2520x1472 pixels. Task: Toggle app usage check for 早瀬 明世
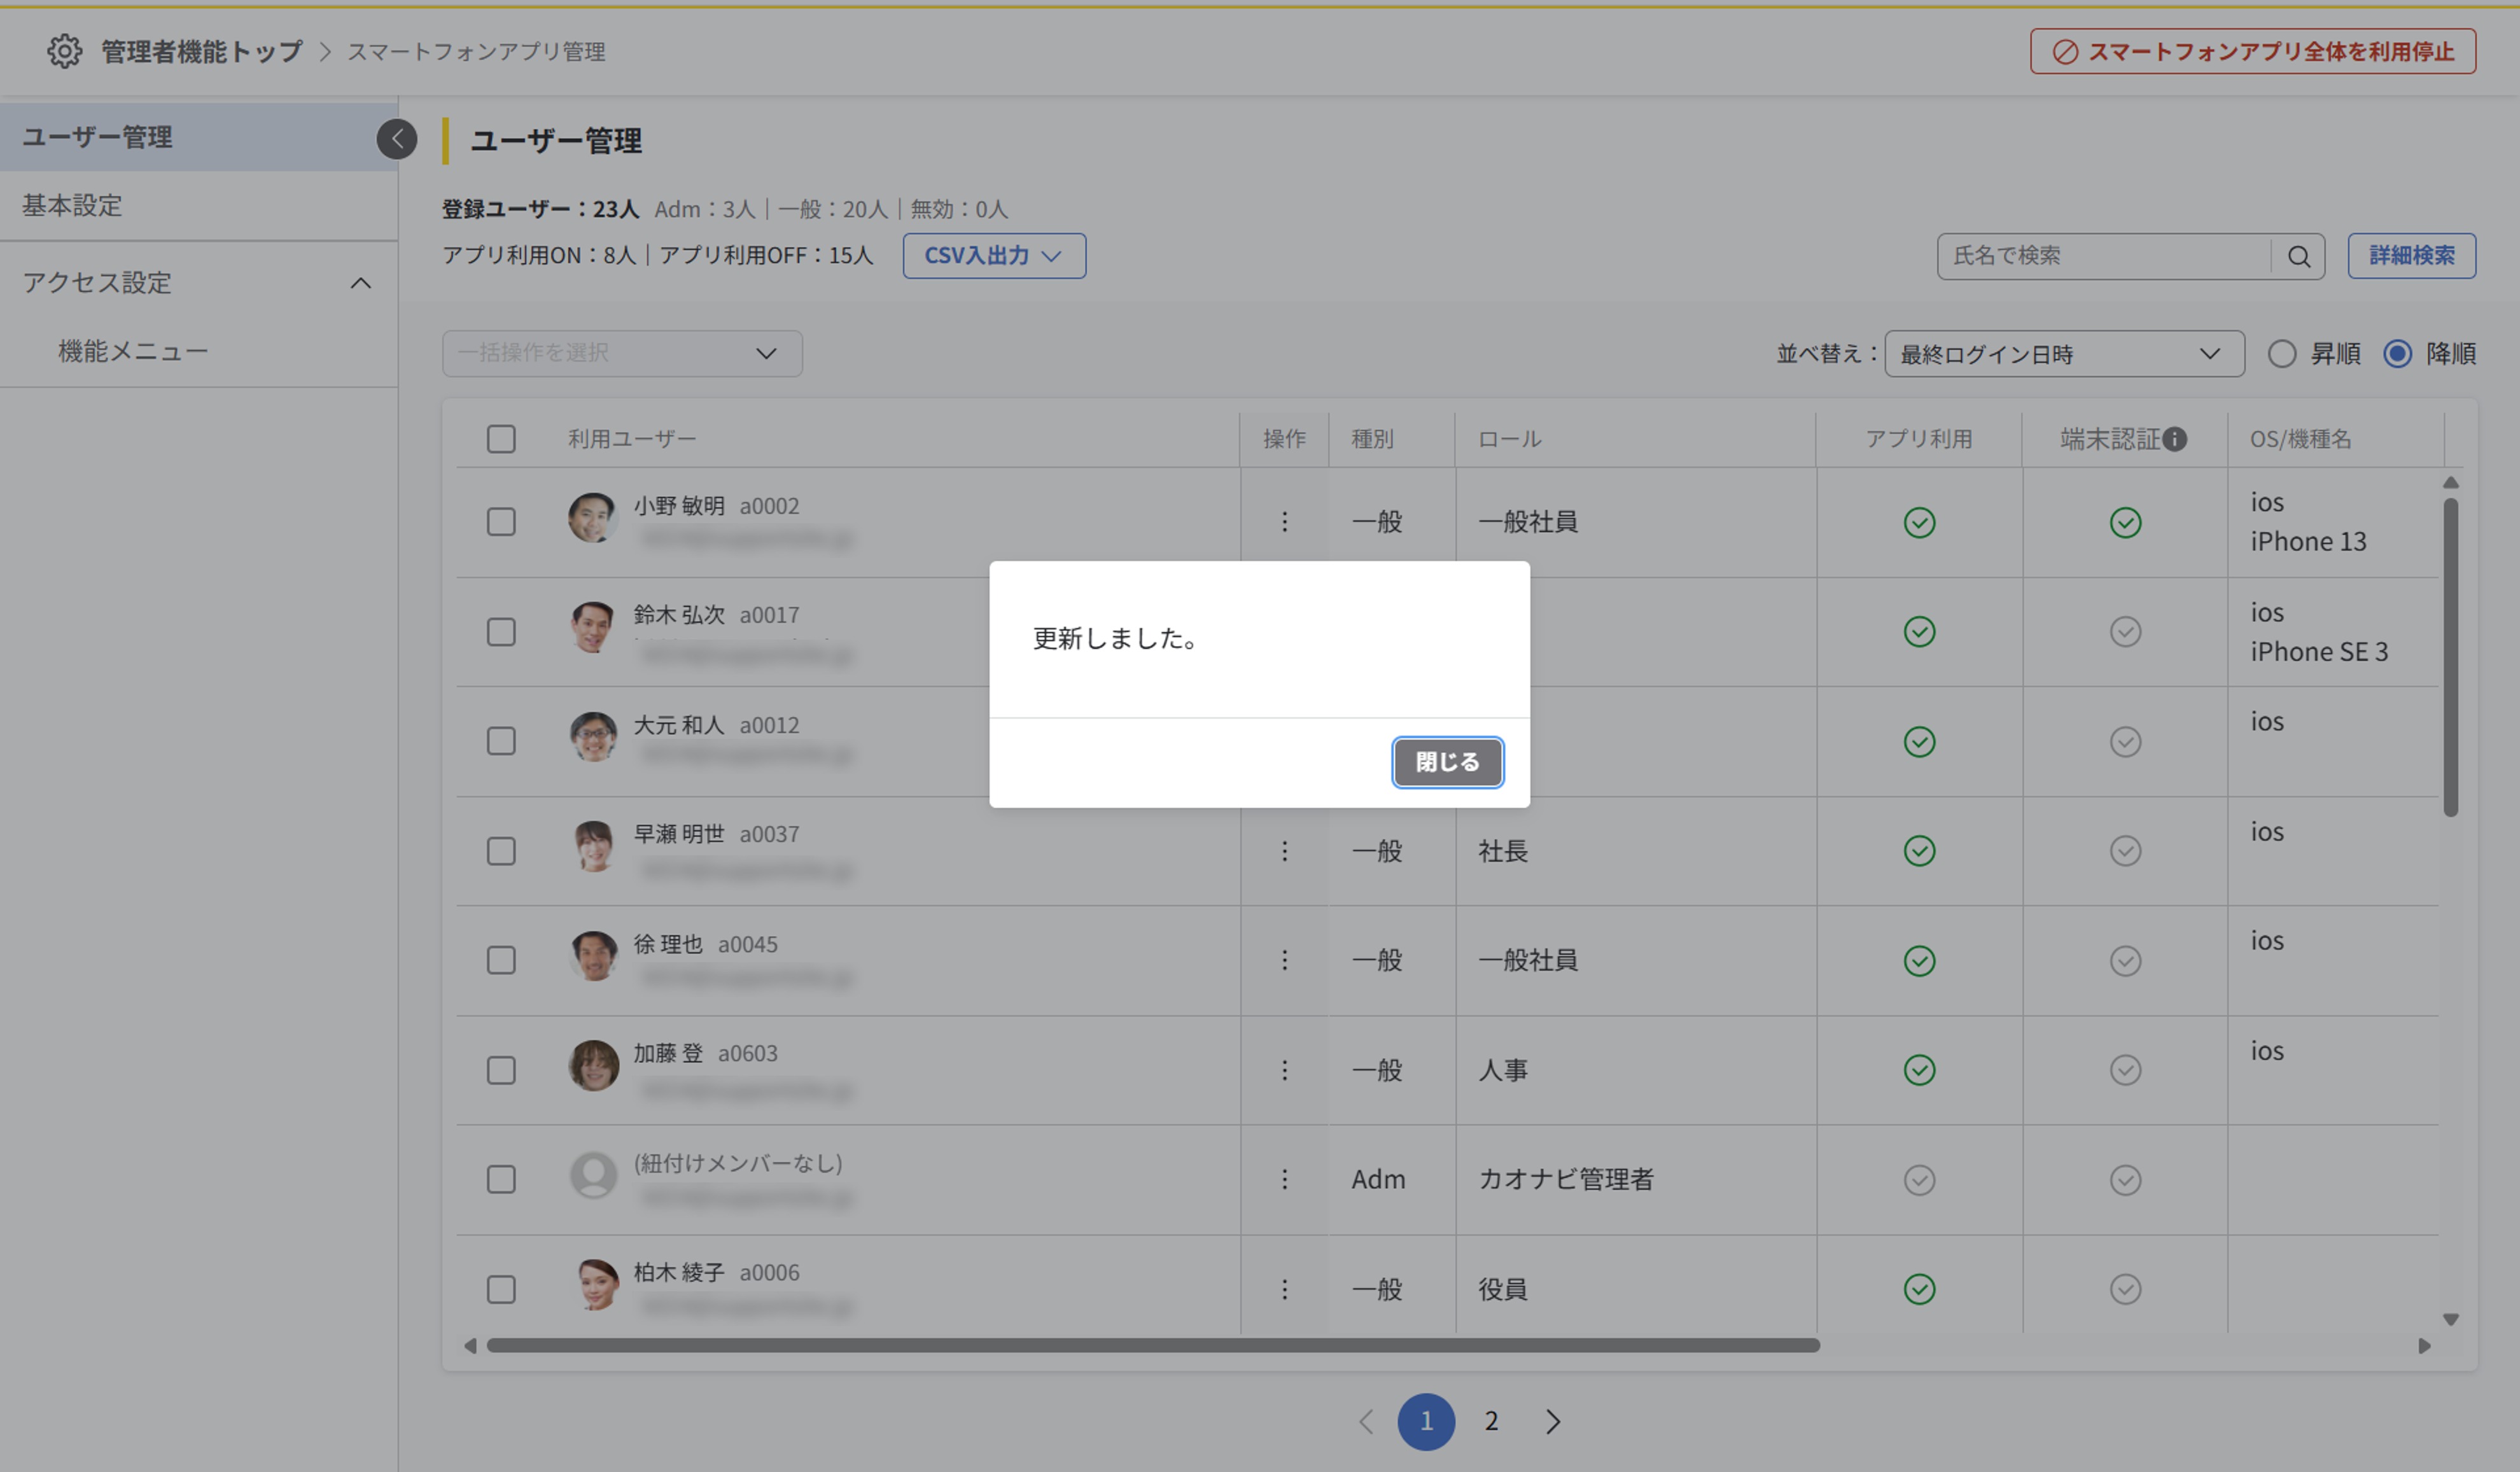tap(1919, 851)
